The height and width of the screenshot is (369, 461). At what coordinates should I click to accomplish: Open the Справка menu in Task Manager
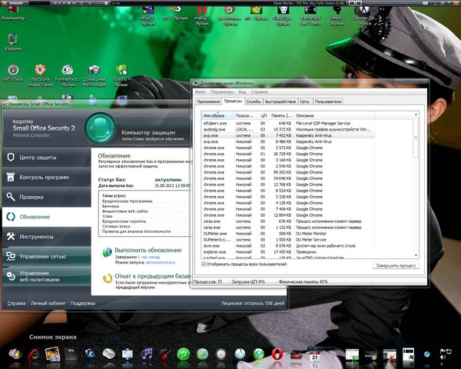pyautogui.click(x=259, y=91)
